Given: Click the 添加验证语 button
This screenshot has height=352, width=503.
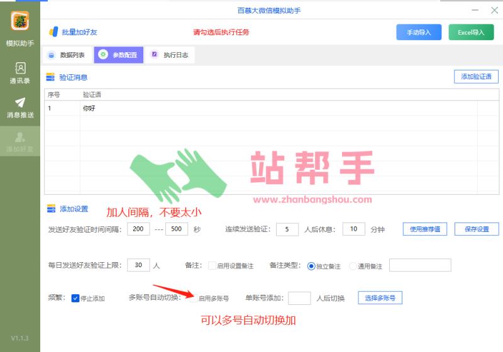Looking at the screenshot, I should coord(476,77).
